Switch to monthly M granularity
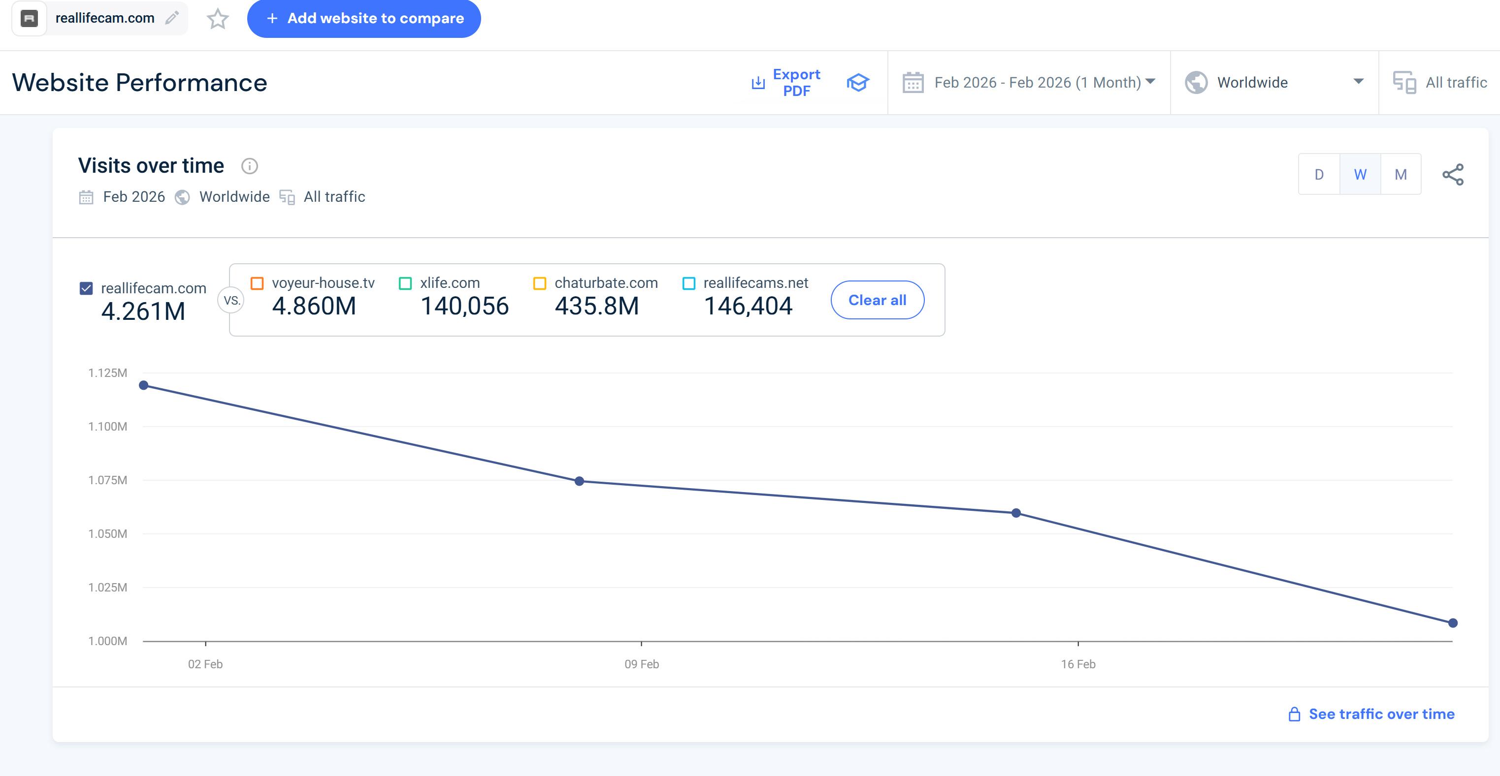1500x776 pixels. [1401, 175]
